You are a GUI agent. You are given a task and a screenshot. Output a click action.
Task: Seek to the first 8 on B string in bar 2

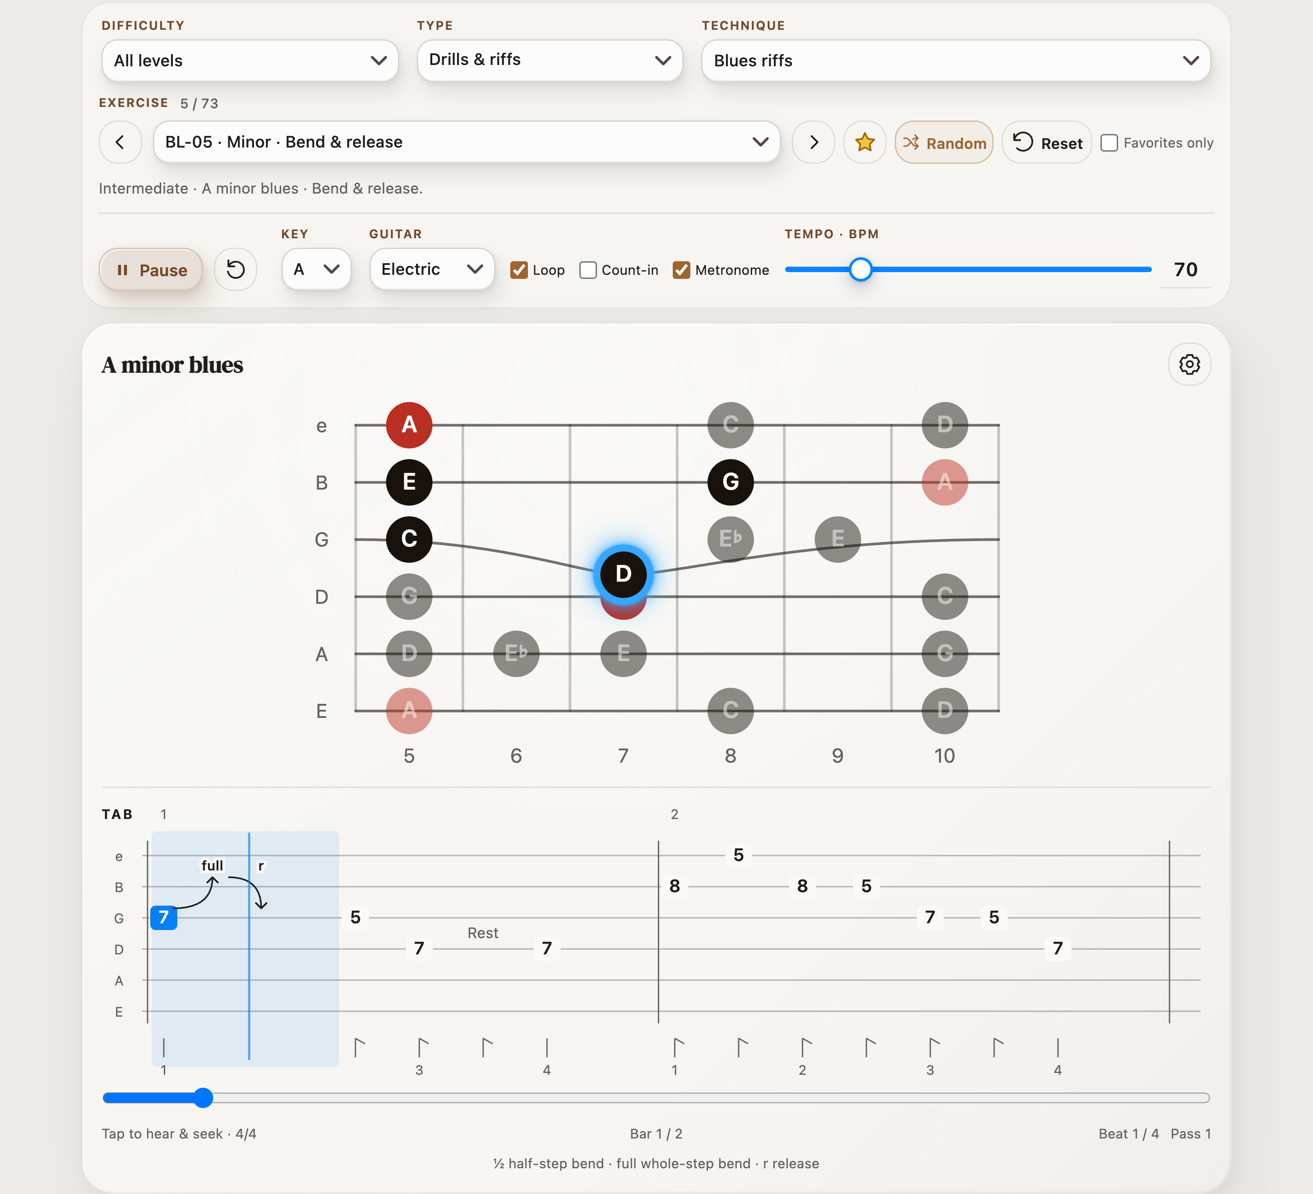click(x=675, y=886)
